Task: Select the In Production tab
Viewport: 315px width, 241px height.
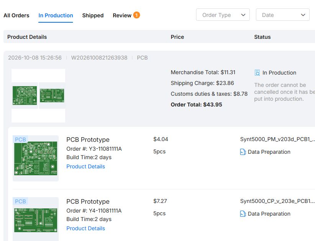Action: pyautogui.click(x=56, y=15)
